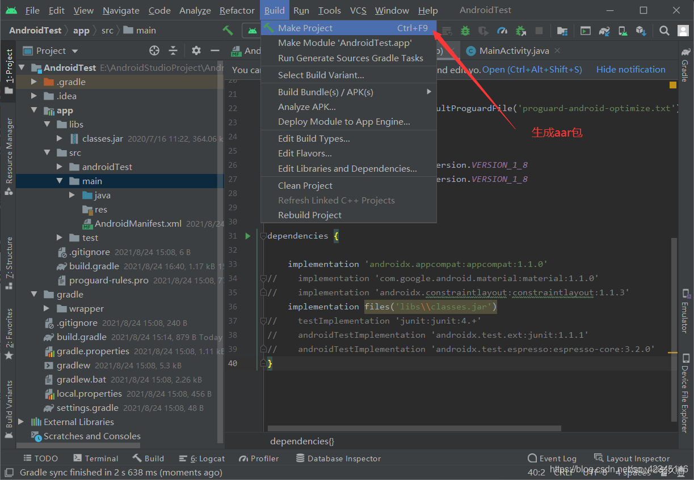Click the Hide notification link
This screenshot has height=480, width=694.
pos(630,69)
